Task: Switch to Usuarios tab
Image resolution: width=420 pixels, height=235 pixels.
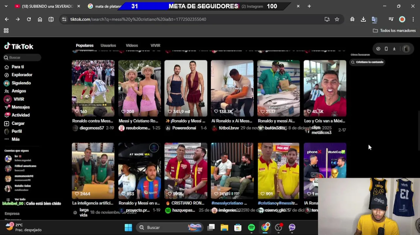Action: coord(108,45)
